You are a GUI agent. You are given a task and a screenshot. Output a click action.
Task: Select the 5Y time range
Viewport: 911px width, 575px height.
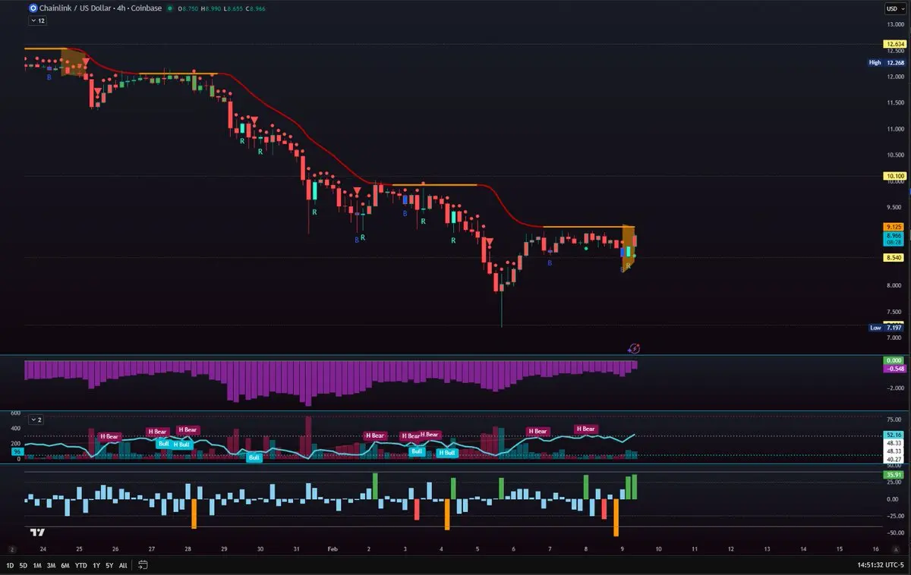109,565
